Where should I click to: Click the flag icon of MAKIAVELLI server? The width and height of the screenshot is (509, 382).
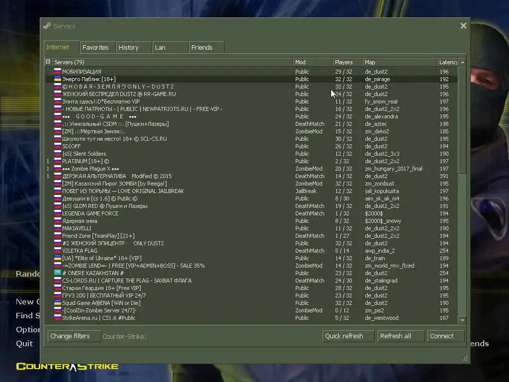[58, 228]
